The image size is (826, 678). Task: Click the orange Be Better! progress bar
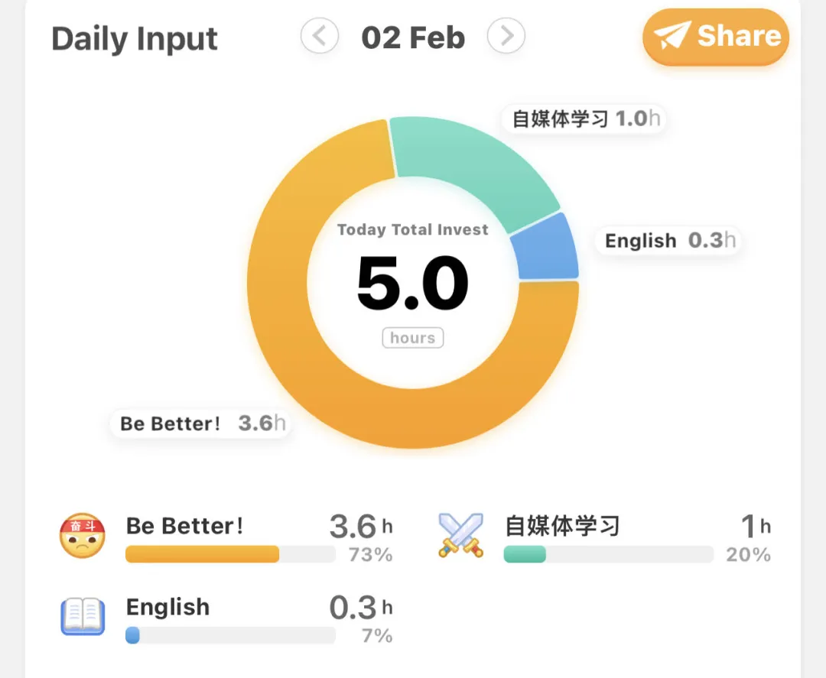[x=203, y=554]
